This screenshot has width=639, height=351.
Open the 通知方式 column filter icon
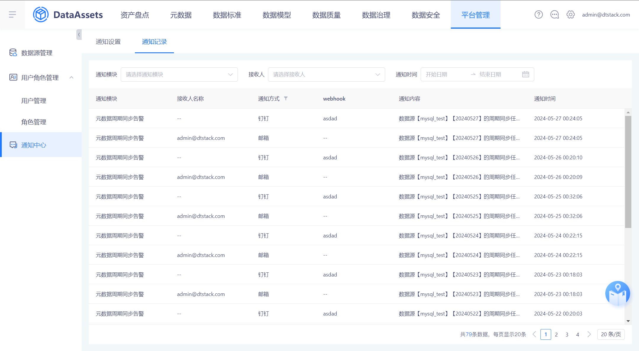tap(286, 98)
